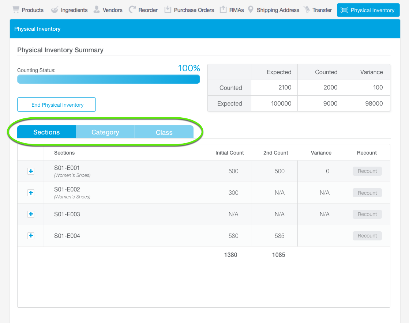Go to Vendors label
The image size is (409, 323).
(x=112, y=10)
